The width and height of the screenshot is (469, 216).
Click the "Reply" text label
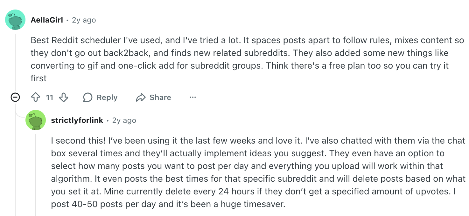(107, 98)
